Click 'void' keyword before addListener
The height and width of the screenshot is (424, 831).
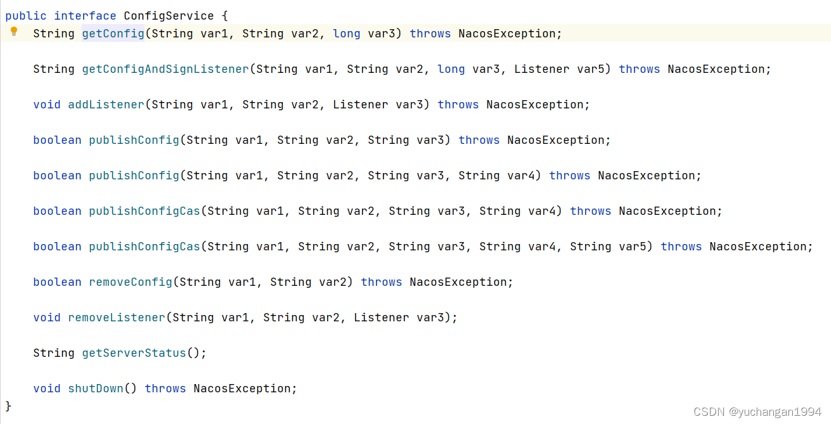pos(47,105)
